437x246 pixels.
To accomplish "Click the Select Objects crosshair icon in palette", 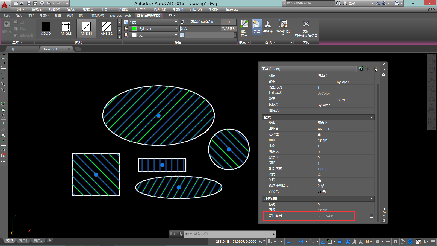I will [368, 69].
